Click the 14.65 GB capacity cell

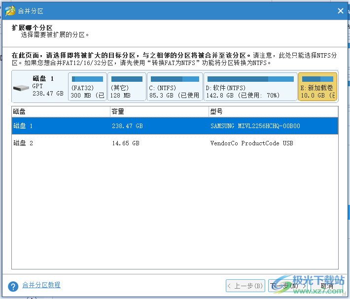tap(126, 143)
